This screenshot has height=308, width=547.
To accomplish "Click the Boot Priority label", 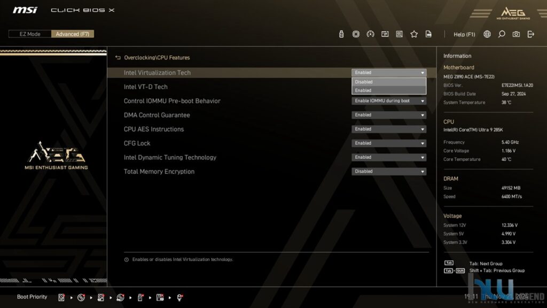I will (x=32, y=297).
